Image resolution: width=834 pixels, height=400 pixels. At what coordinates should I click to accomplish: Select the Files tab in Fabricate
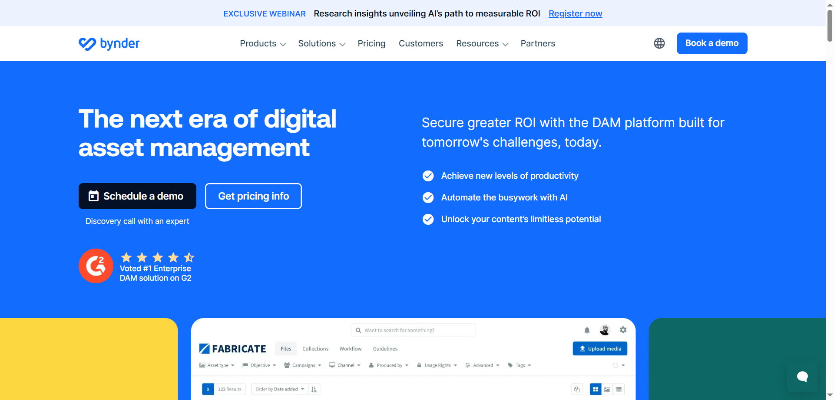[x=286, y=349]
